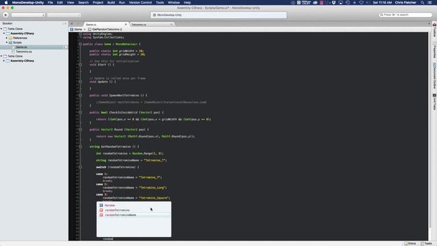The height and width of the screenshot is (246, 437).
Task: Choose 'Random' in the autocomplete popup
Action: pyautogui.click(x=134, y=205)
